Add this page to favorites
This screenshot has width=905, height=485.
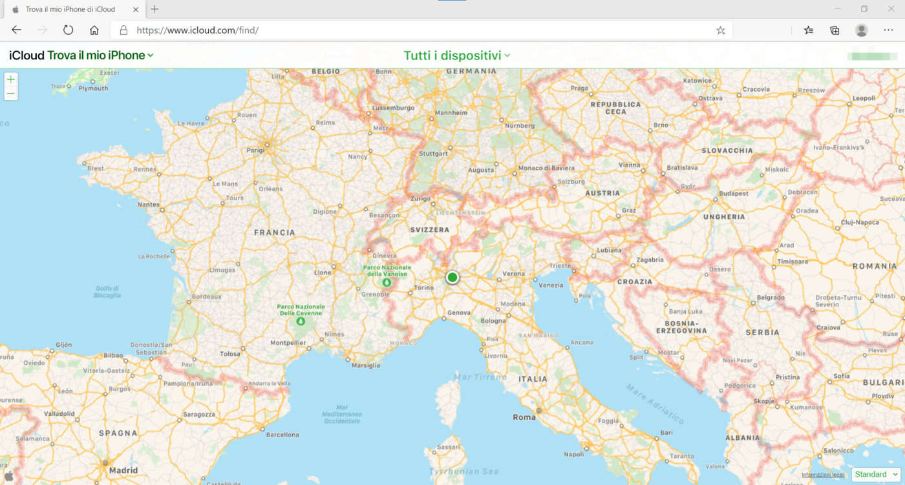coord(721,30)
